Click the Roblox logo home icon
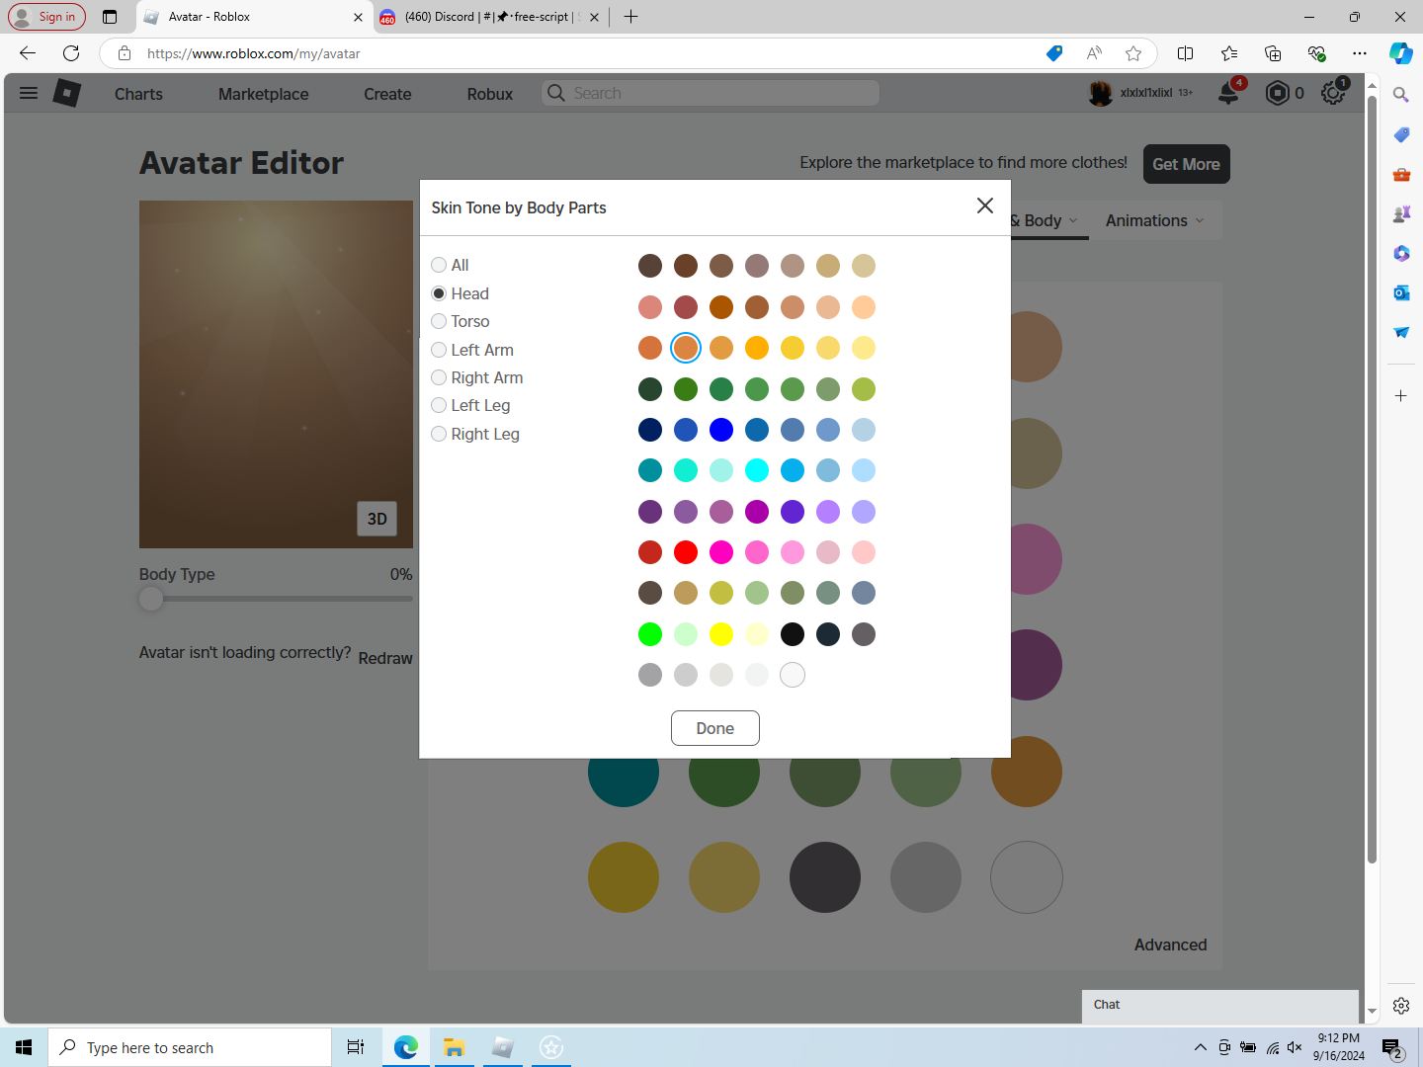The width and height of the screenshot is (1423, 1067). point(67,93)
